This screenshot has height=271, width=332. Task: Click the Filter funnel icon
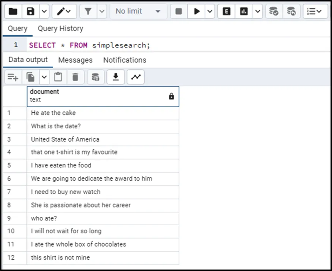(88, 11)
